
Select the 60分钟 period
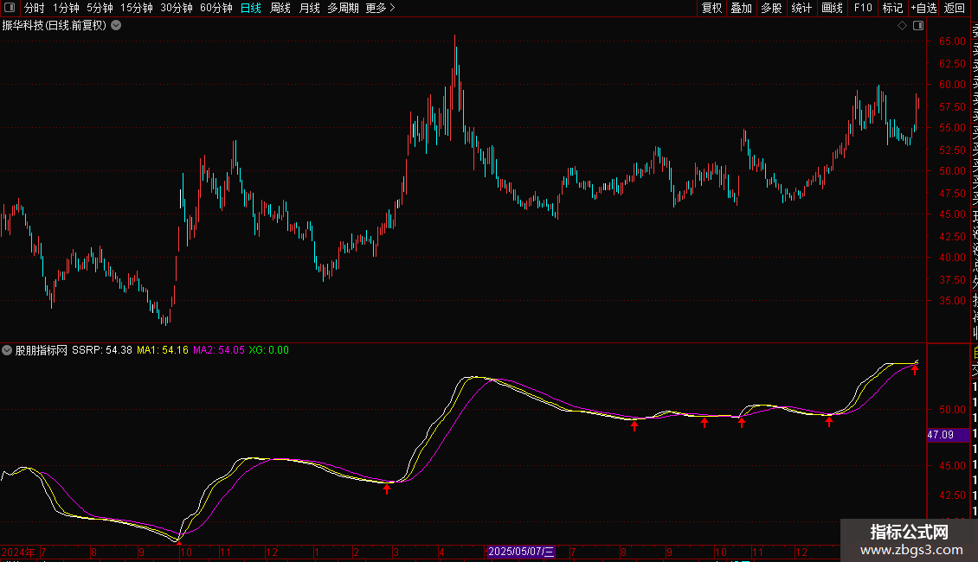click(x=216, y=8)
